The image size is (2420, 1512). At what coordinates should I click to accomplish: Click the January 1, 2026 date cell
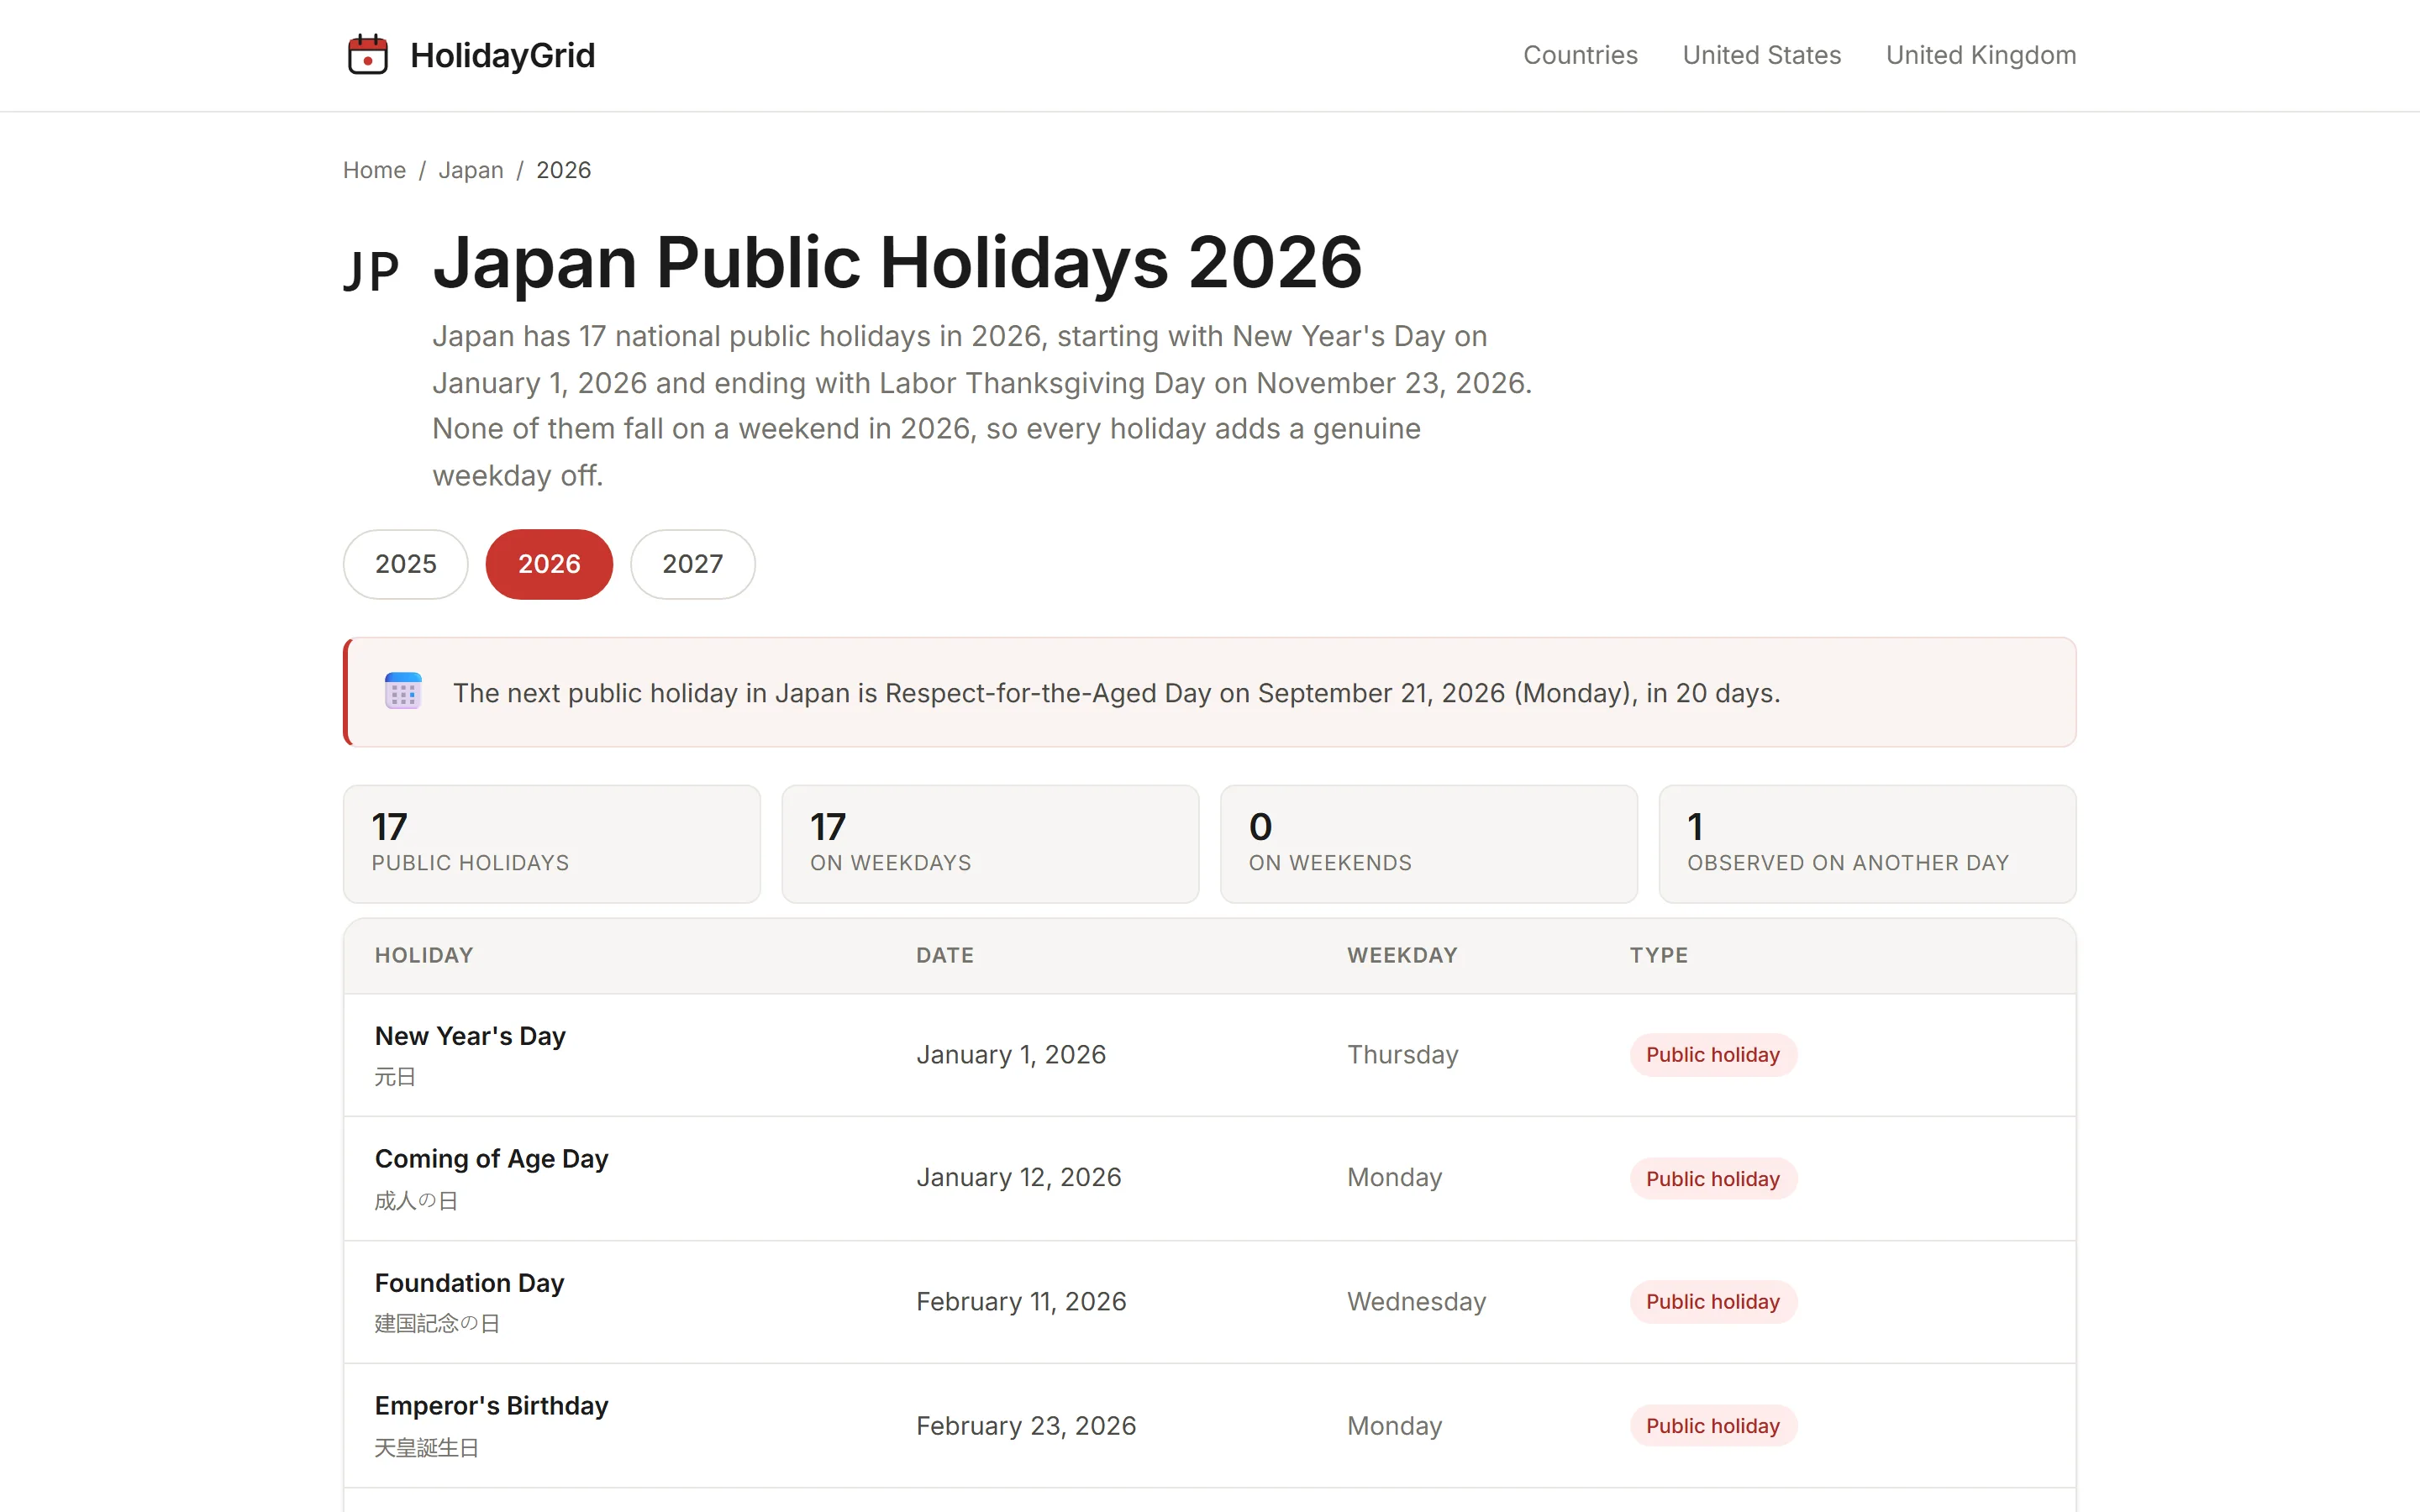(x=1010, y=1055)
